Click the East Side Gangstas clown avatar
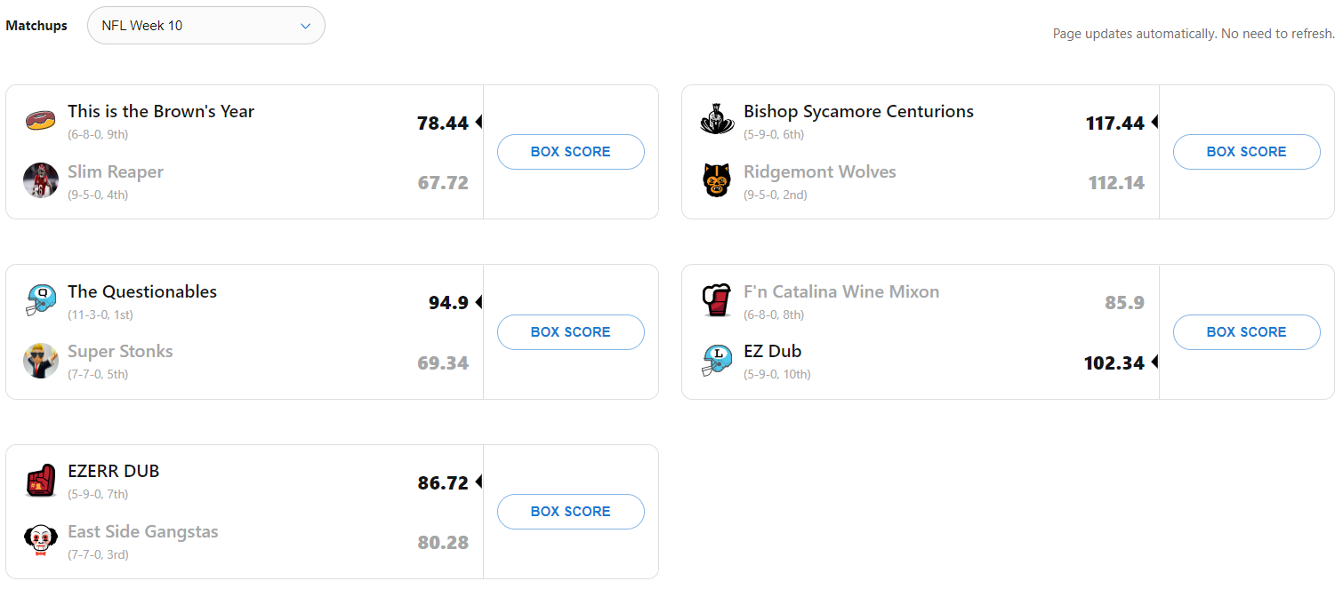Screen dimensions: 1343x613 coord(41,540)
